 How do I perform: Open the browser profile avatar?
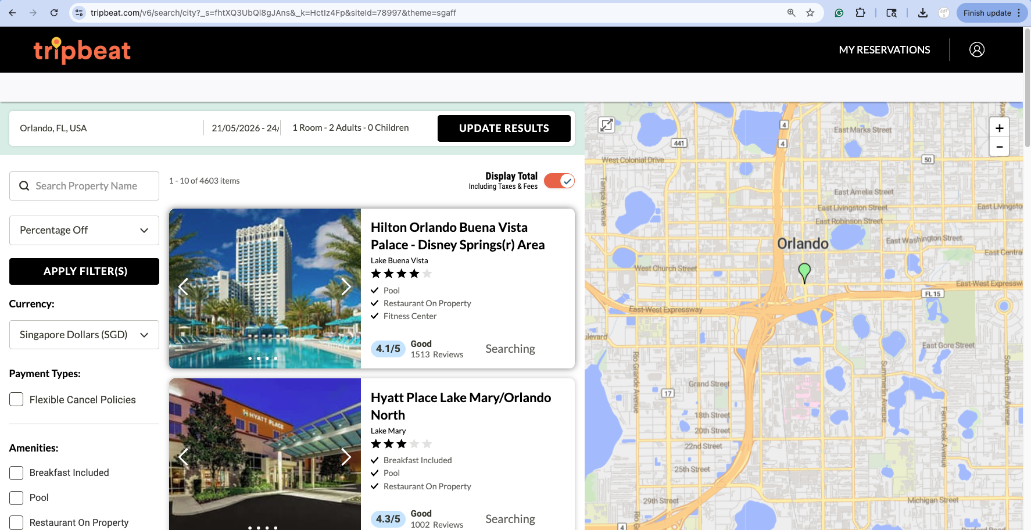[944, 13]
